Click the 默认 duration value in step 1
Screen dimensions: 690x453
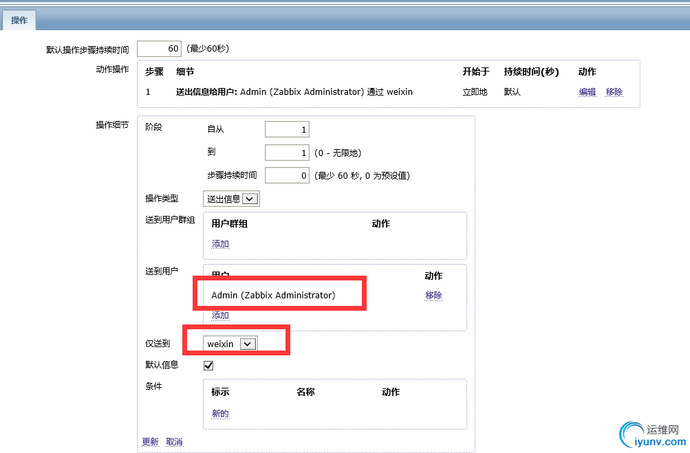click(513, 92)
